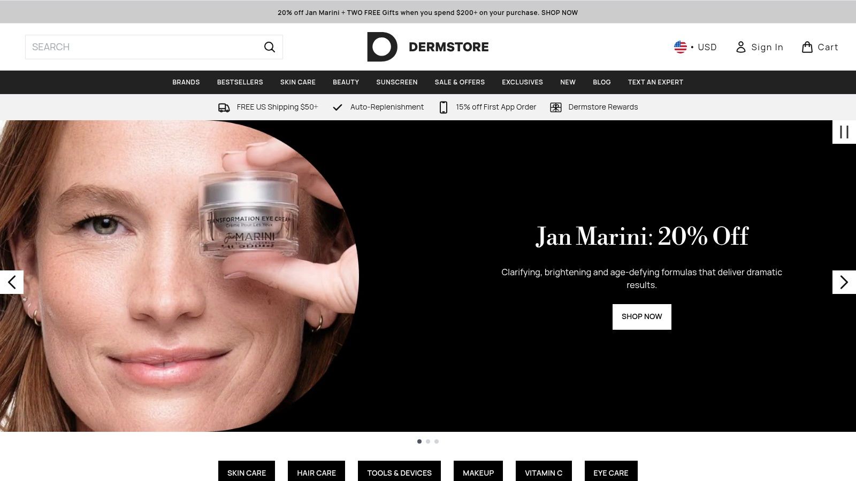856x481 pixels.
Task: Pause the hero carousel
Action: click(844, 132)
